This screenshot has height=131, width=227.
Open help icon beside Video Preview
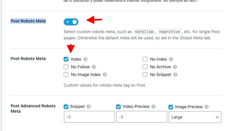154,106
